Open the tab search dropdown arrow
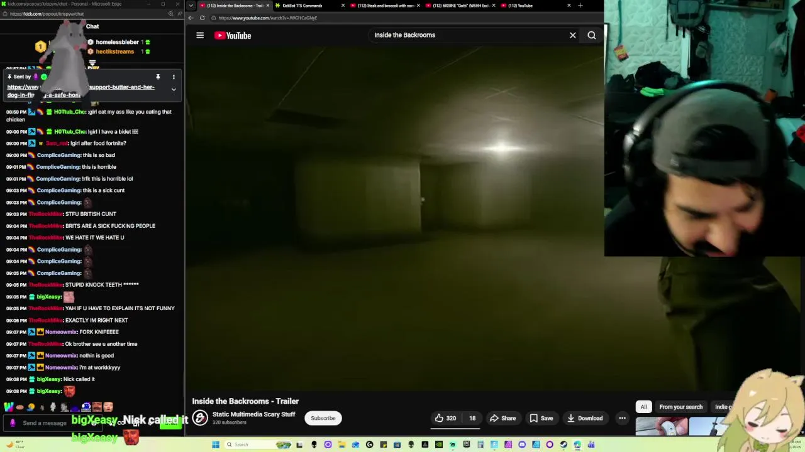The width and height of the screenshot is (805, 452). 191,6
